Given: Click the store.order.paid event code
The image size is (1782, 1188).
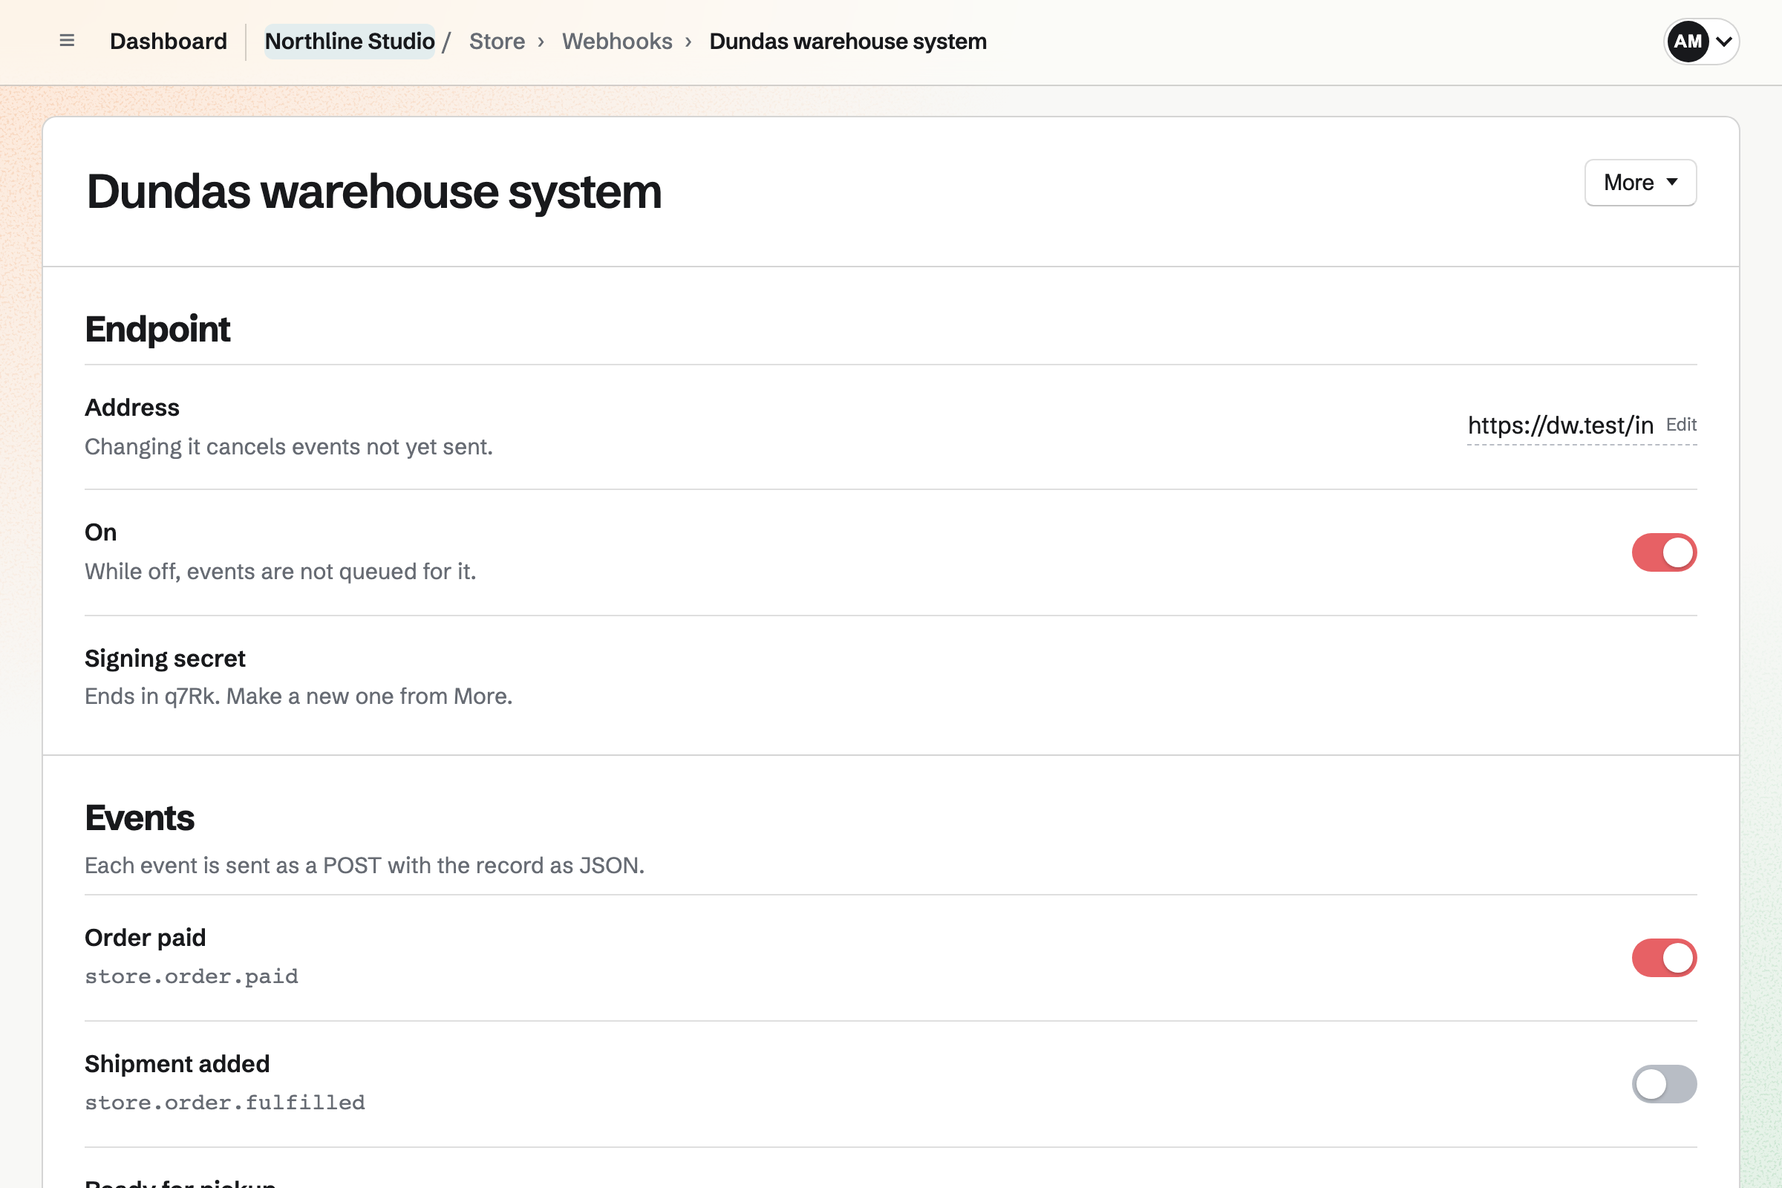Looking at the screenshot, I should tap(192, 976).
